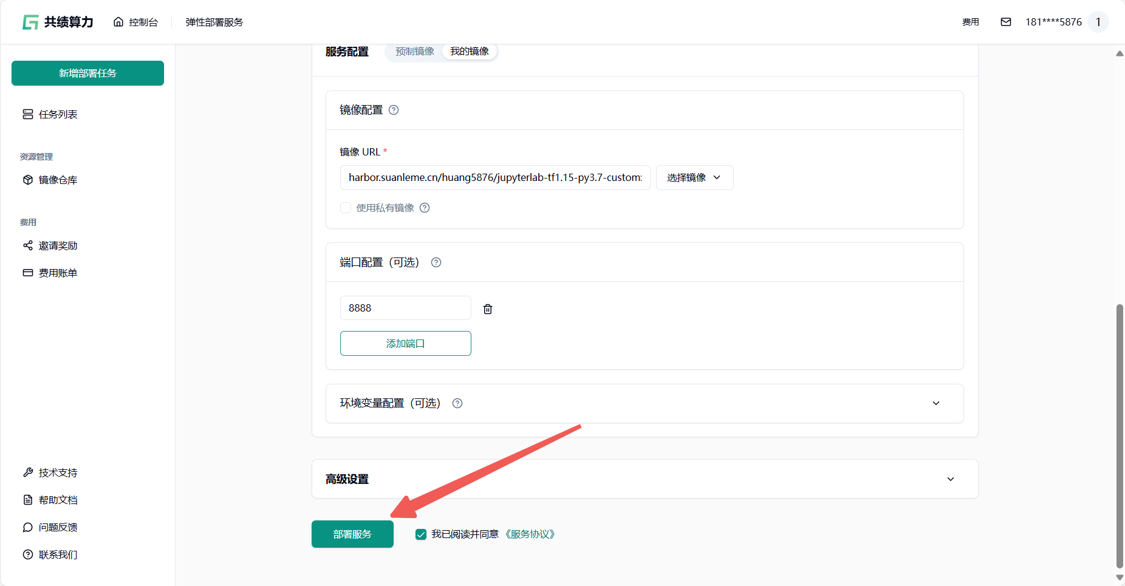Viewport: 1125px width, 586px height.
Task: Enable the 使用私有镜像 checkbox
Action: tap(346, 208)
